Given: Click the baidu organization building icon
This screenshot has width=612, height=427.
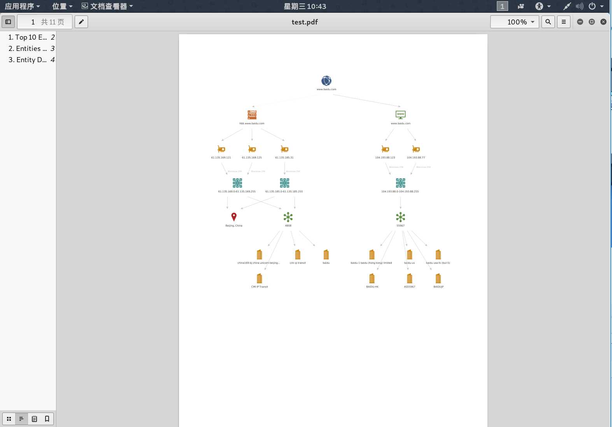Looking at the screenshot, I should [326, 254].
